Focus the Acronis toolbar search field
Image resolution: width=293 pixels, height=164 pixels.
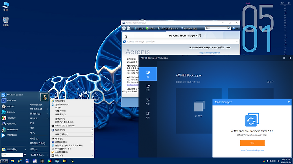click(x=216, y=28)
